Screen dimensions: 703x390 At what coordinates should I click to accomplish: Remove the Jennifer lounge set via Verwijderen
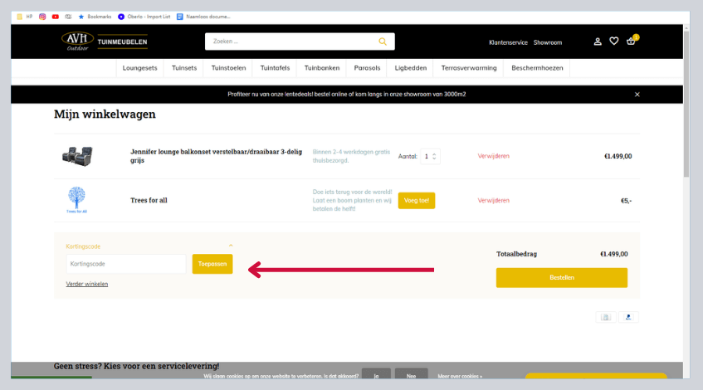pyautogui.click(x=493, y=156)
